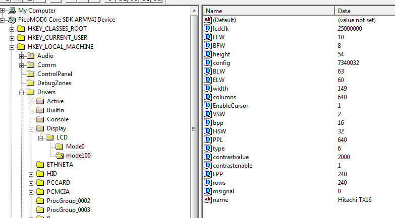395x218 pixels.
Task: Click the string icon beside name value
Action: (207, 200)
